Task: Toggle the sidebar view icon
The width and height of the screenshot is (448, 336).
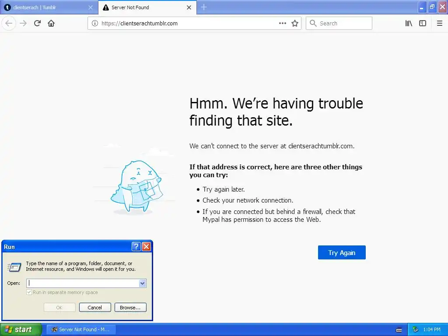Action: pyautogui.click(x=423, y=24)
